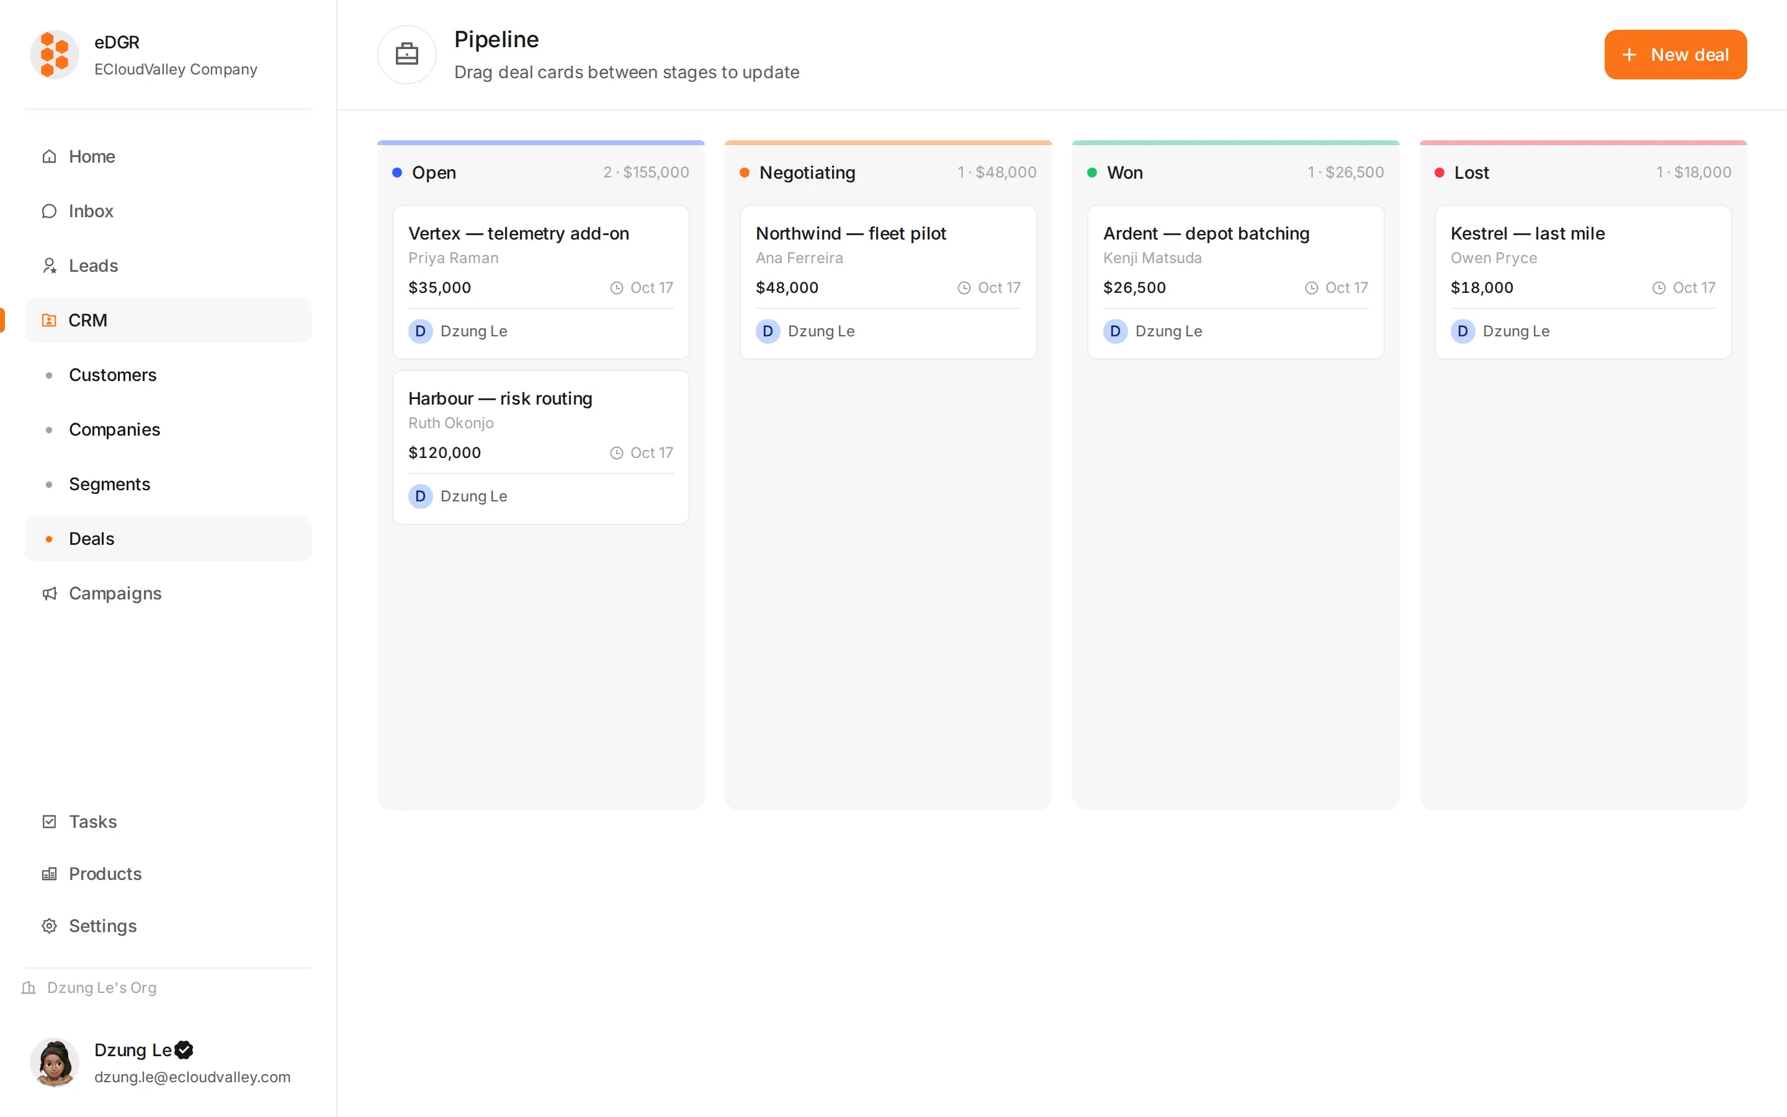Open the Kestrel — last mile deal

pyautogui.click(x=1583, y=283)
